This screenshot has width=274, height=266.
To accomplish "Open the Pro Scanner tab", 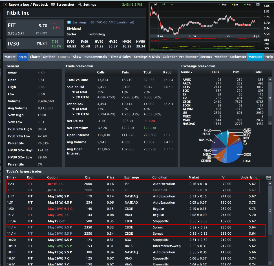I will pyautogui.click(x=188, y=57).
